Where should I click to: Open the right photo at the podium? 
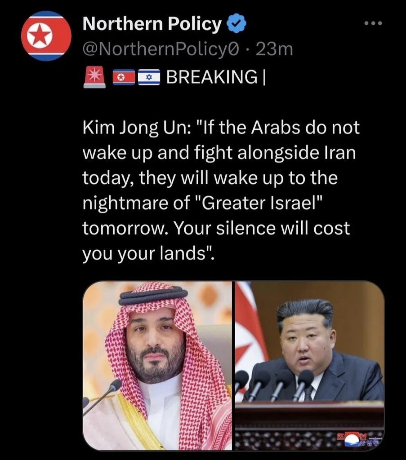pyautogui.click(x=310, y=366)
